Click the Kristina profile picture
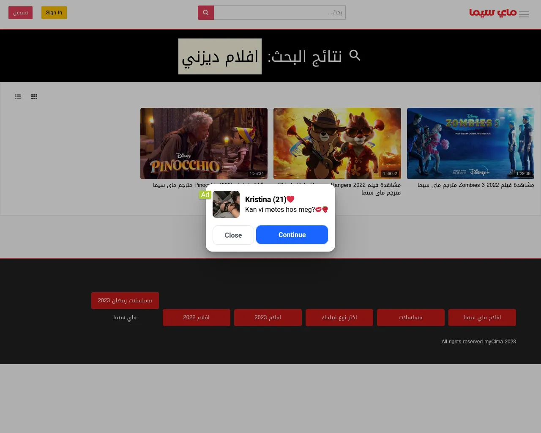This screenshot has height=433, width=541. 226,204
